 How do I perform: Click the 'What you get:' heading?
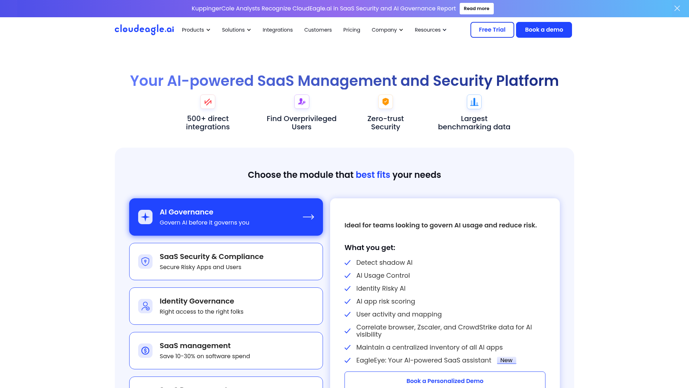pos(370,248)
